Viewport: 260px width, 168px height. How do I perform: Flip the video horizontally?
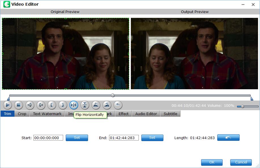tap(74, 105)
